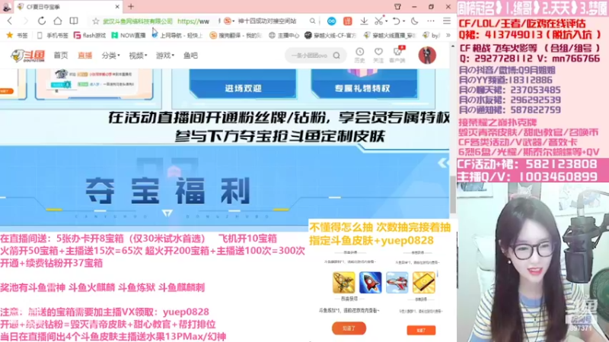
Task: Open the NOW直播 bookmark
Action: tap(129, 35)
